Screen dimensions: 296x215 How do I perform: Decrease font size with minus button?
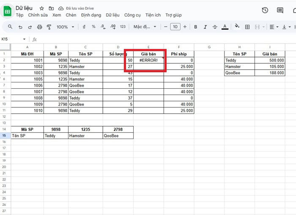(x=166, y=27)
